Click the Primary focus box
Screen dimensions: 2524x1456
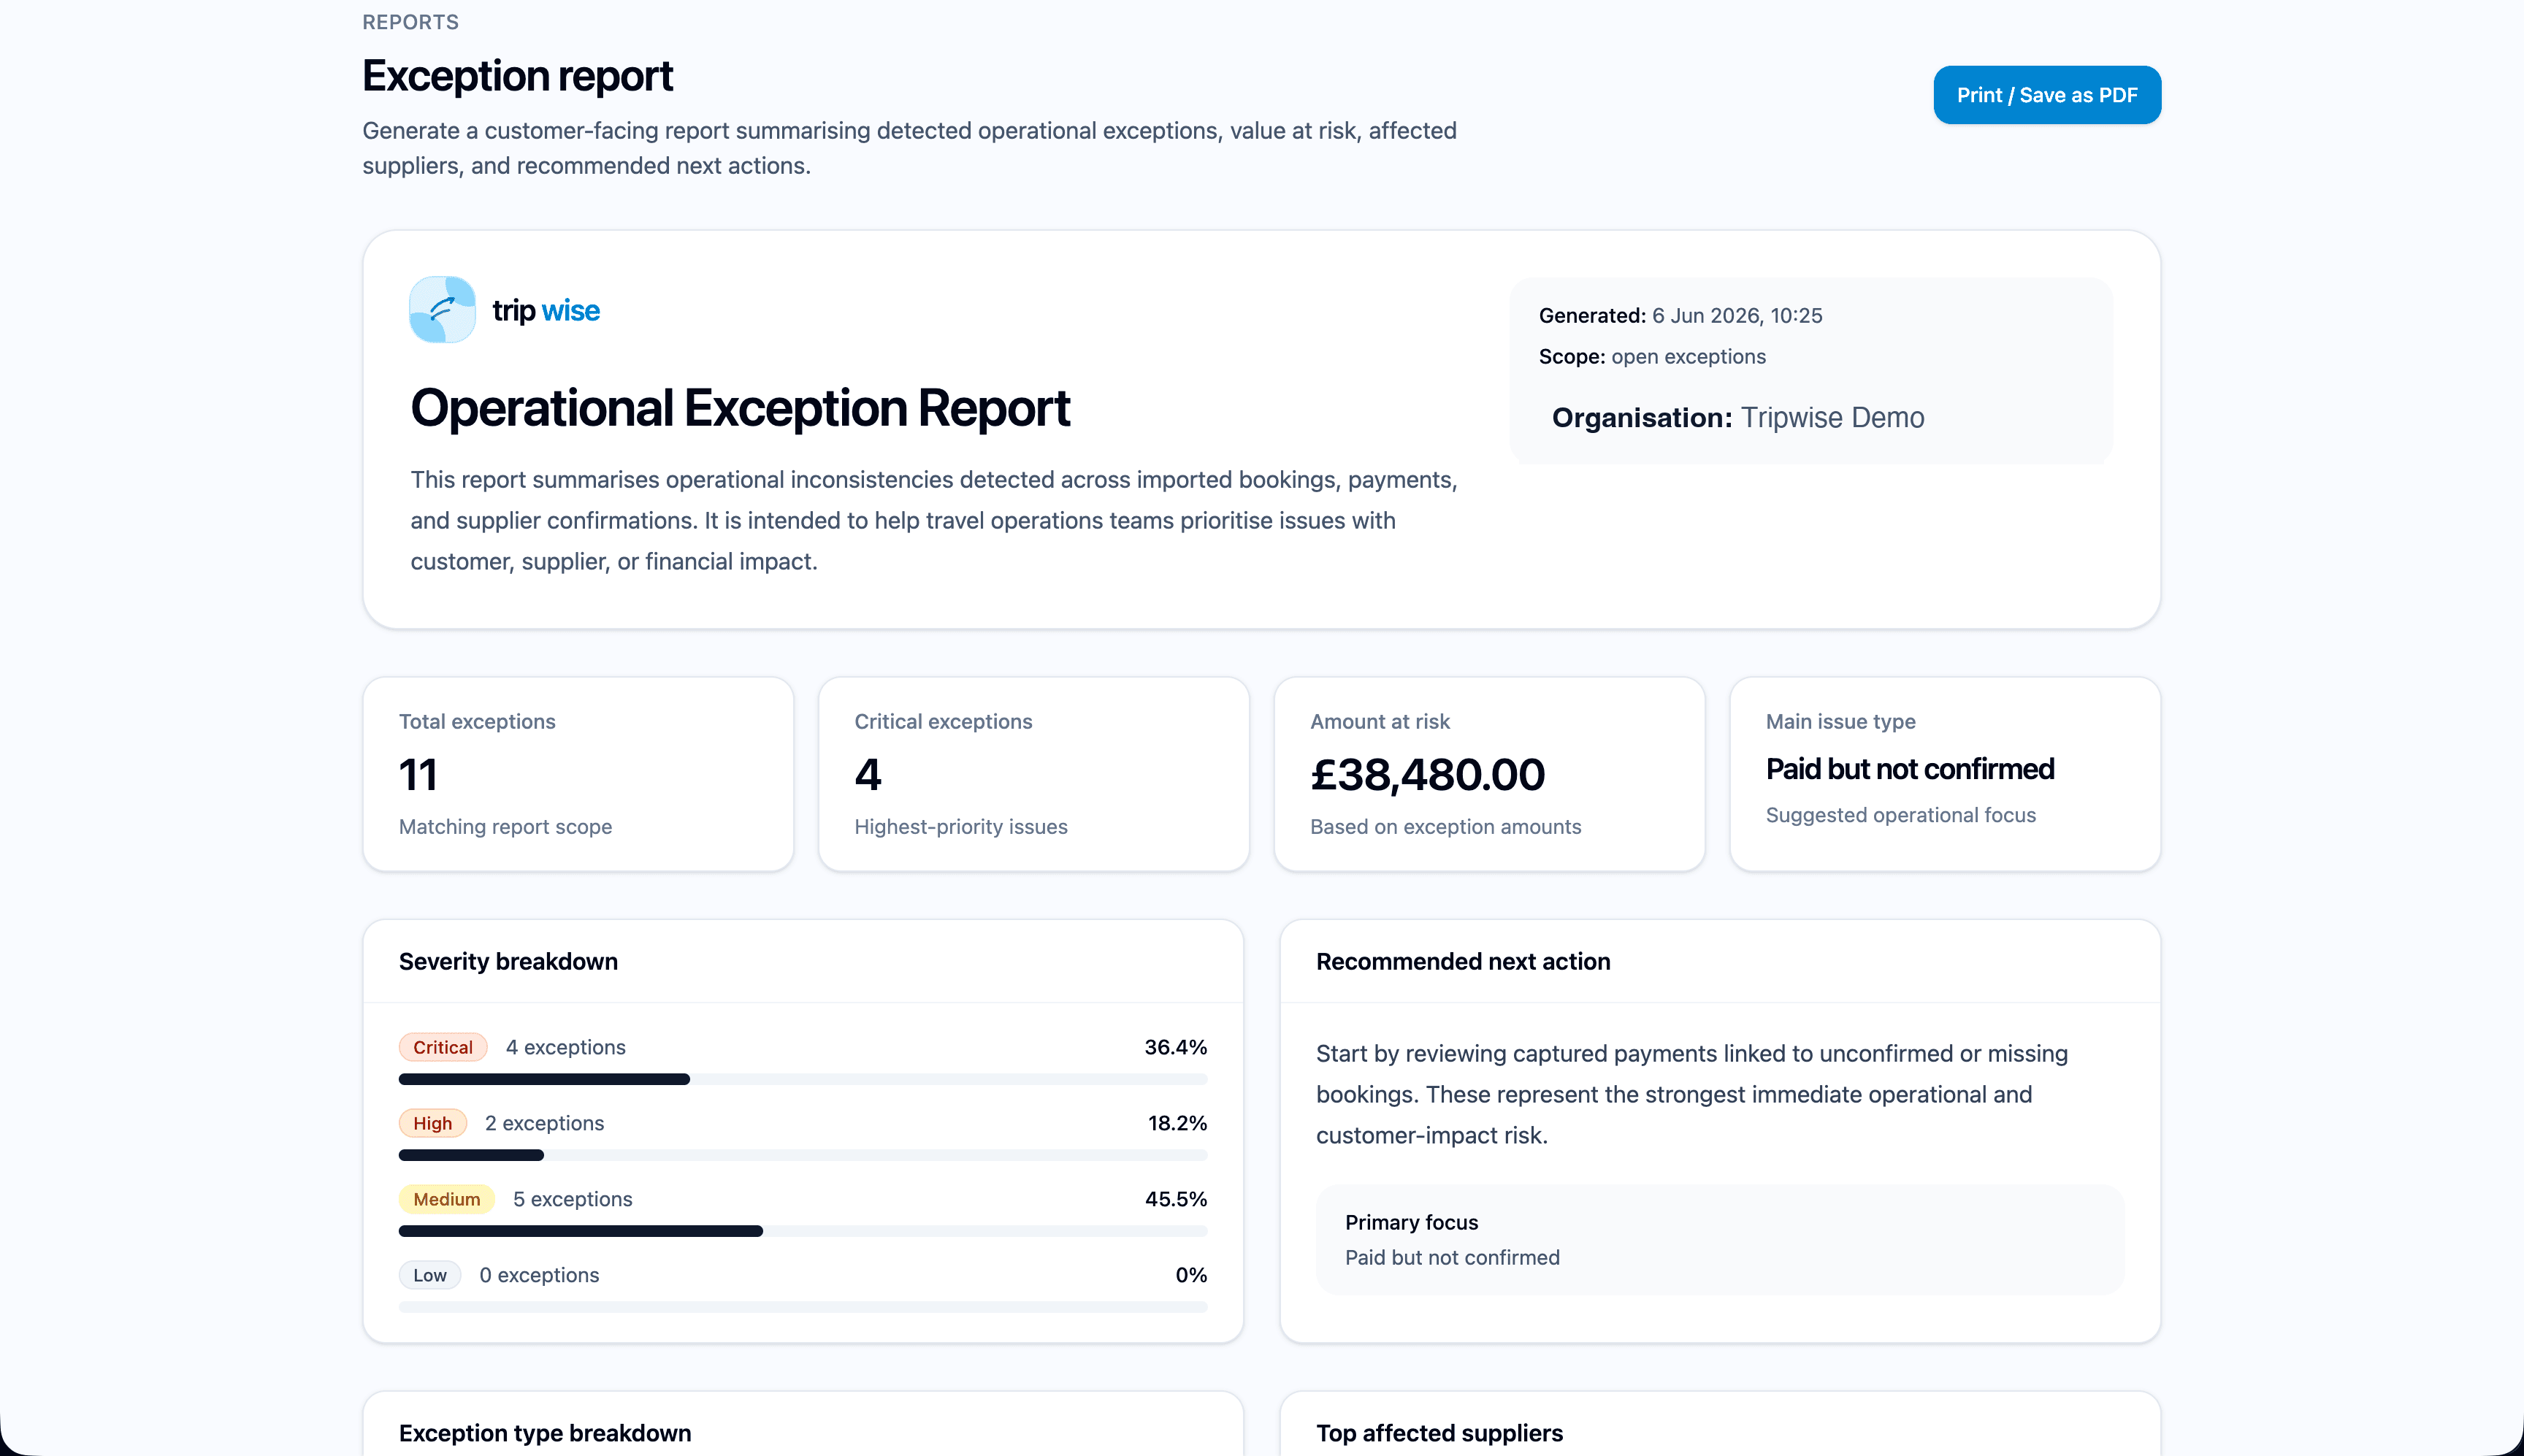(1720, 1239)
